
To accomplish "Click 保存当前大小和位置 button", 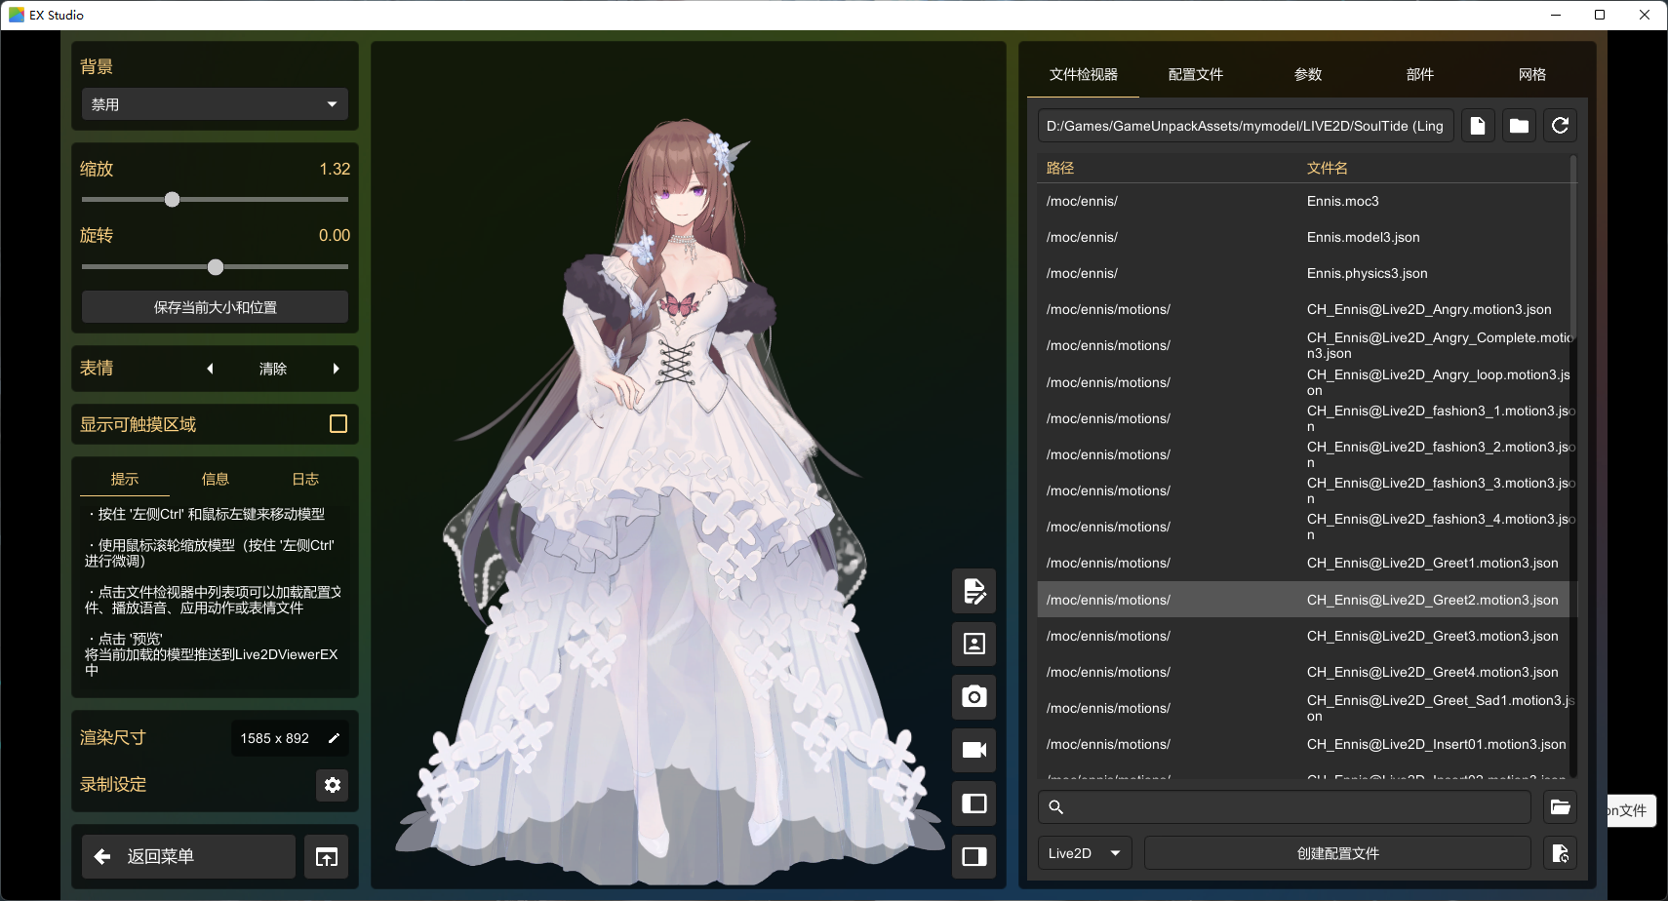I will [x=215, y=307].
